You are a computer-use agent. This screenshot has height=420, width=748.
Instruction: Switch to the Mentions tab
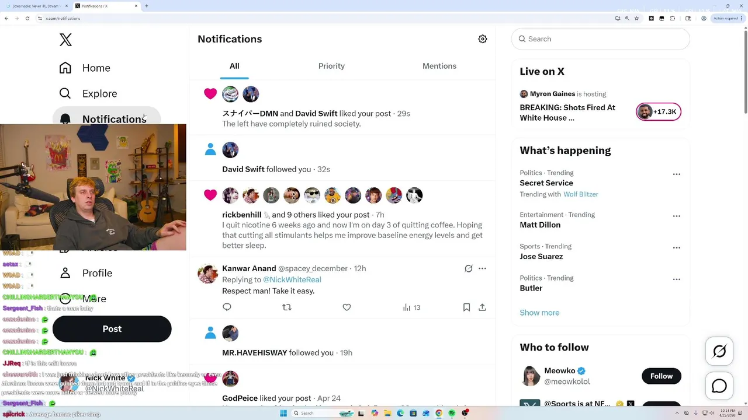[x=439, y=66]
